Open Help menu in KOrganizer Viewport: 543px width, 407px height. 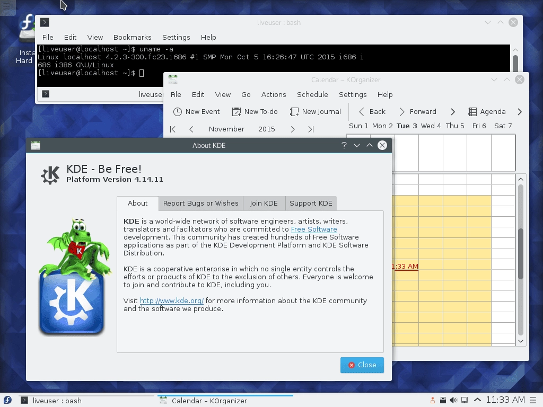coord(385,94)
